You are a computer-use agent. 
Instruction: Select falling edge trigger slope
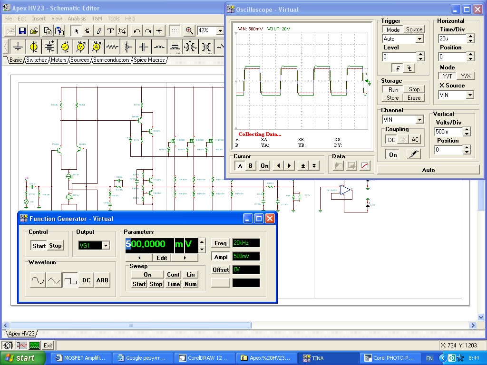(409, 68)
